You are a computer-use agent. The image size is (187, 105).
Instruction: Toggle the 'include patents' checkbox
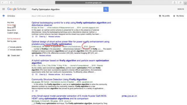coord(8,47)
